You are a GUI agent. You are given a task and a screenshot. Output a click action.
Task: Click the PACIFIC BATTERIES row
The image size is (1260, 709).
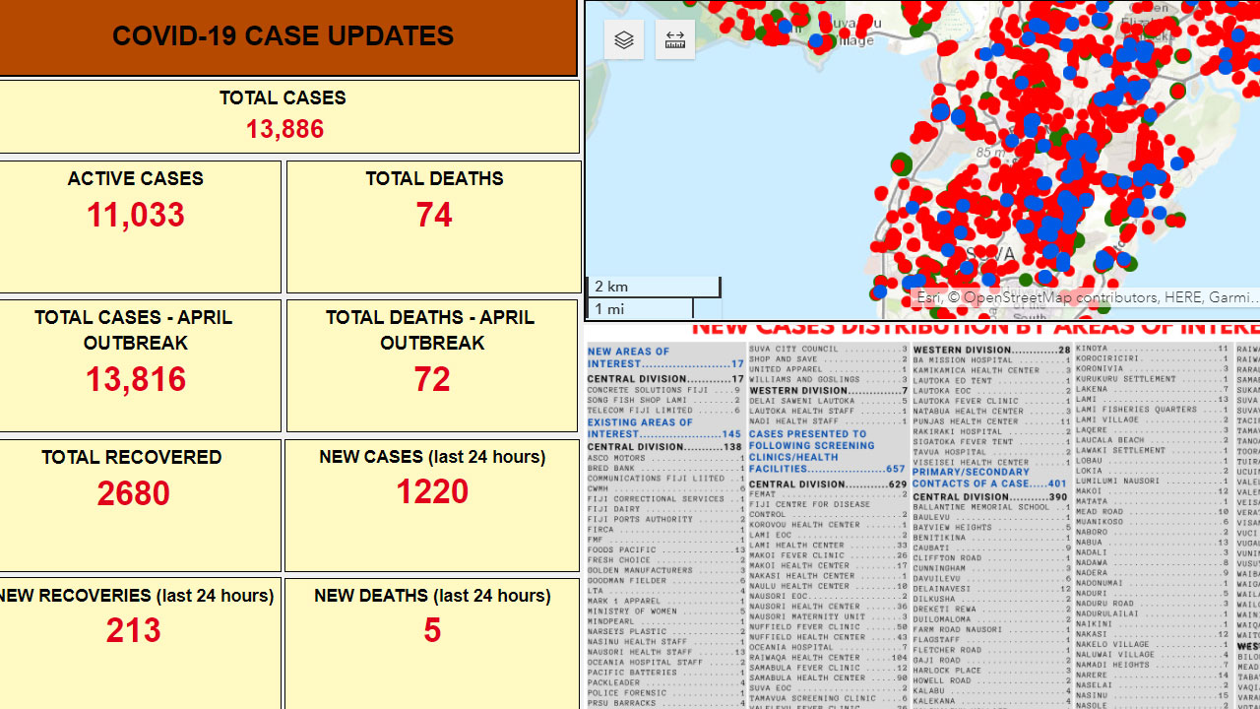pyautogui.click(x=665, y=672)
